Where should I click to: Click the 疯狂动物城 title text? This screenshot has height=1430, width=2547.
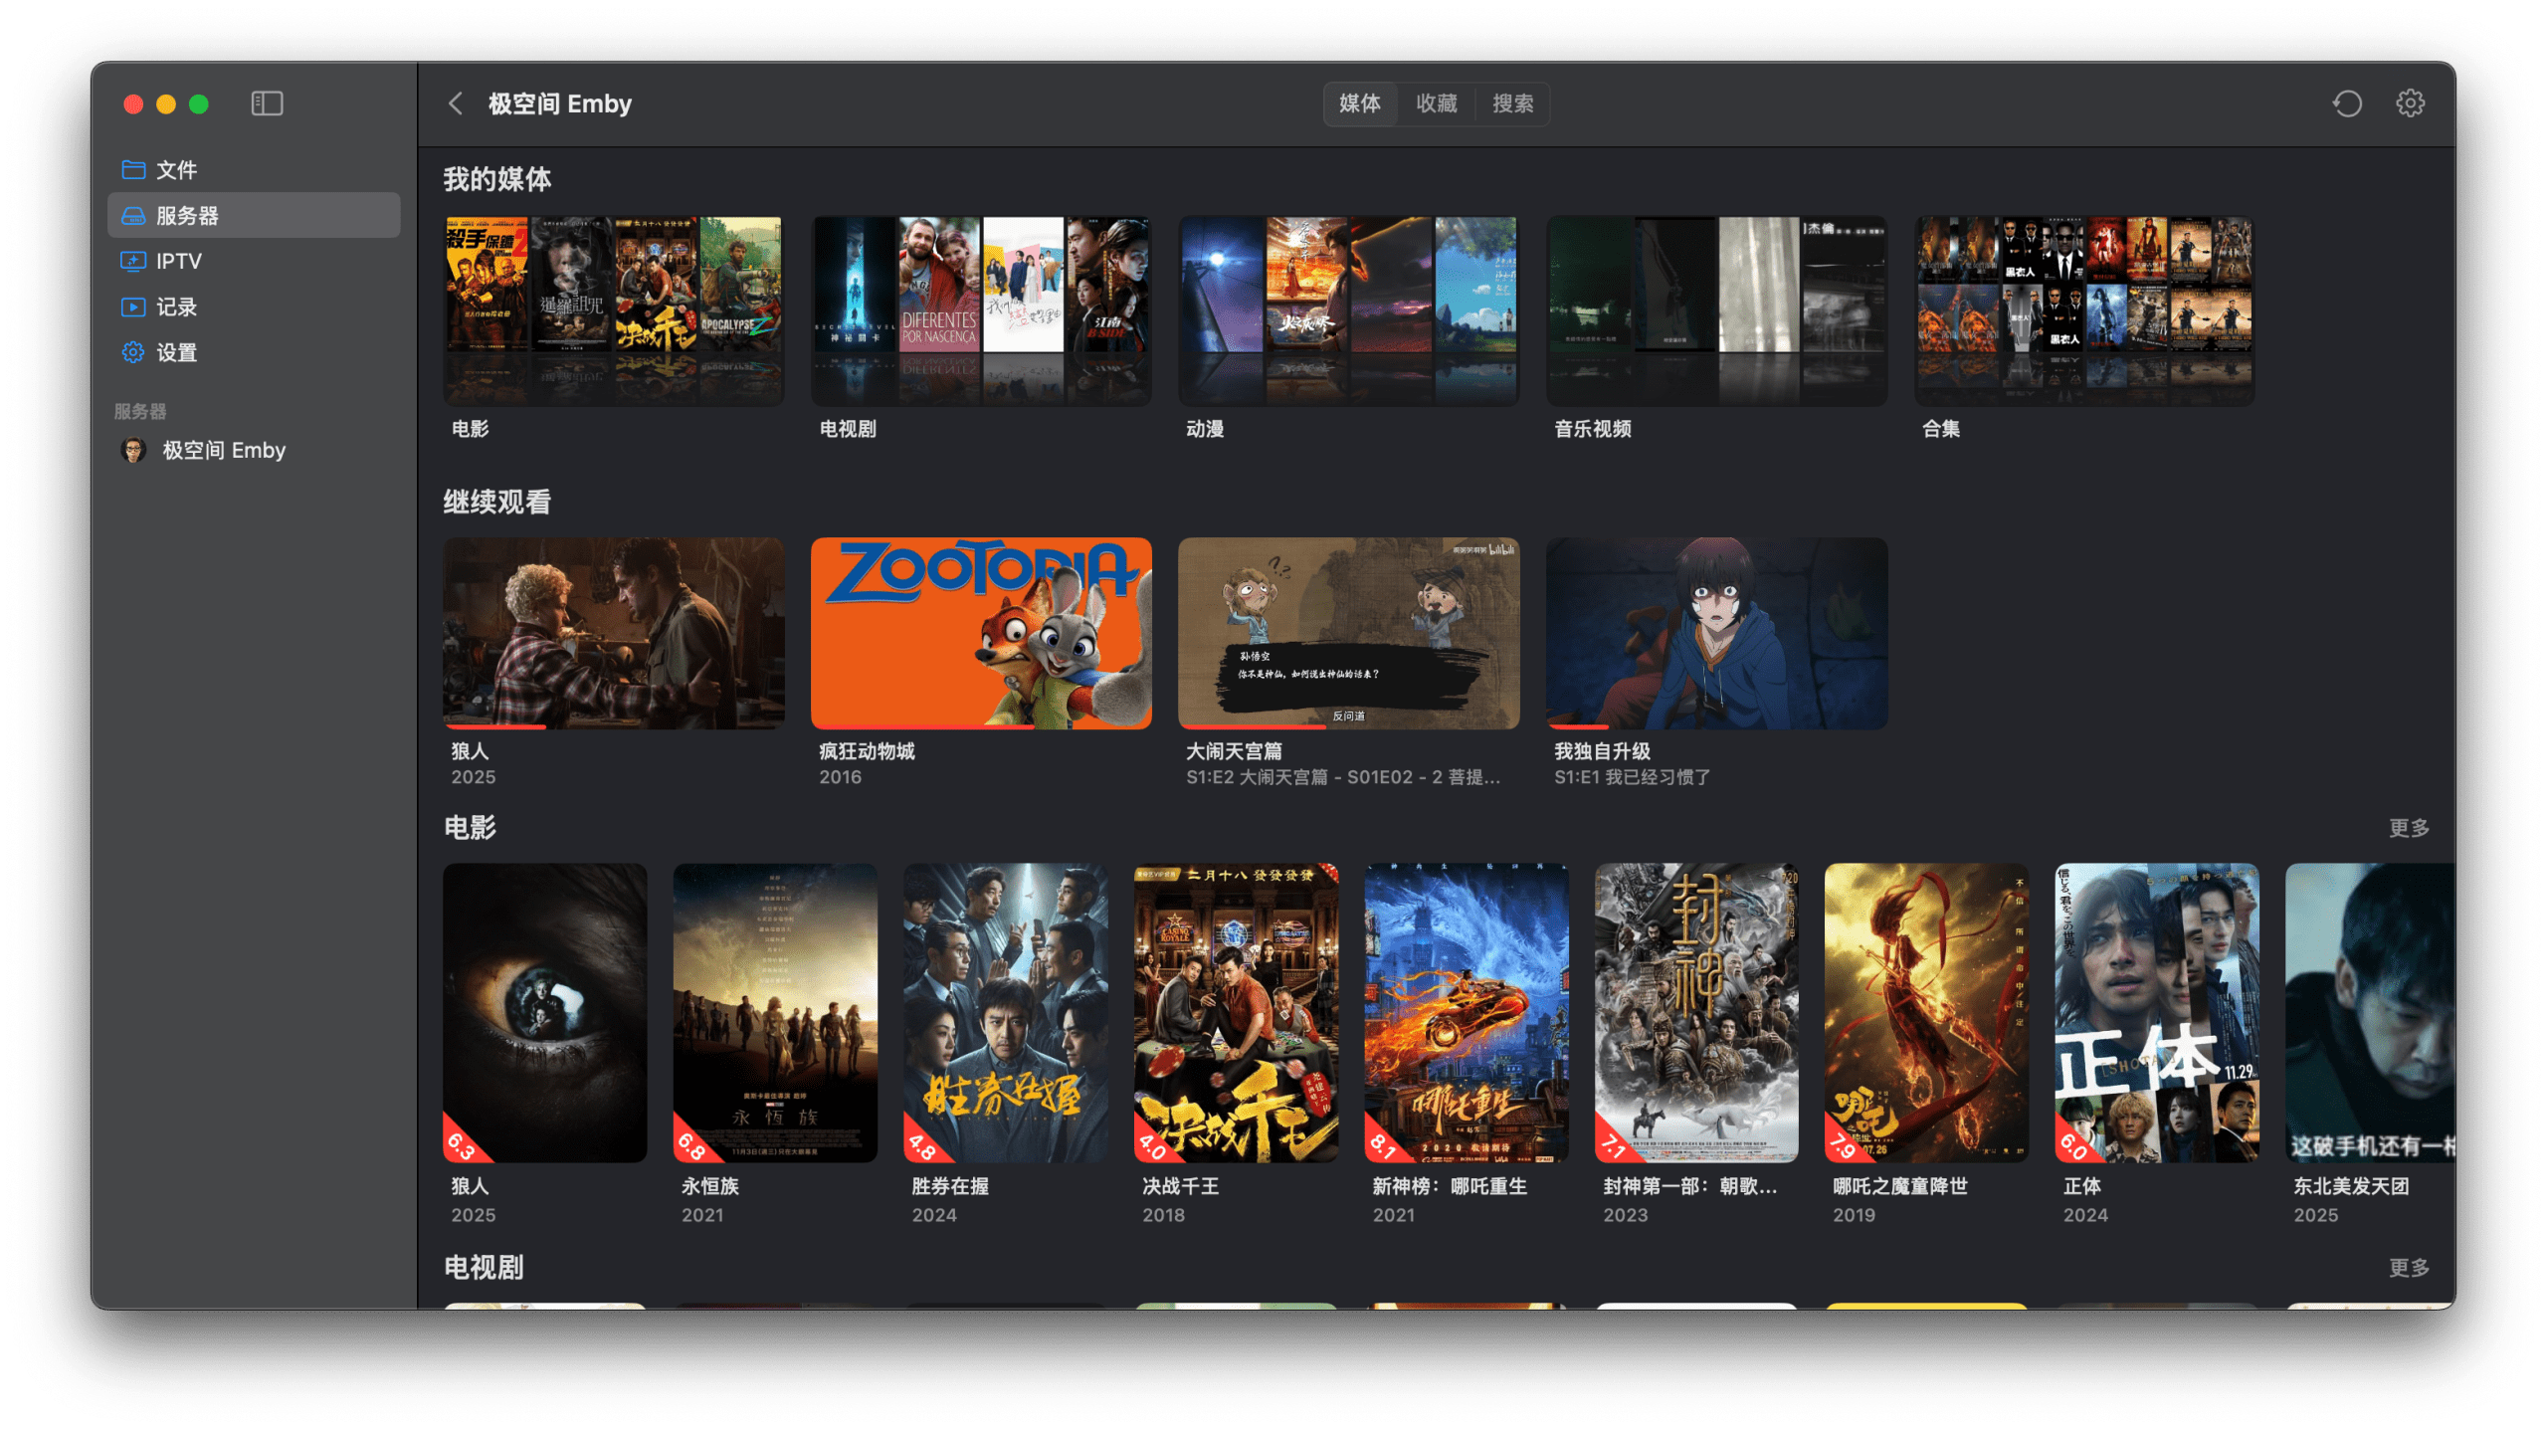[867, 751]
